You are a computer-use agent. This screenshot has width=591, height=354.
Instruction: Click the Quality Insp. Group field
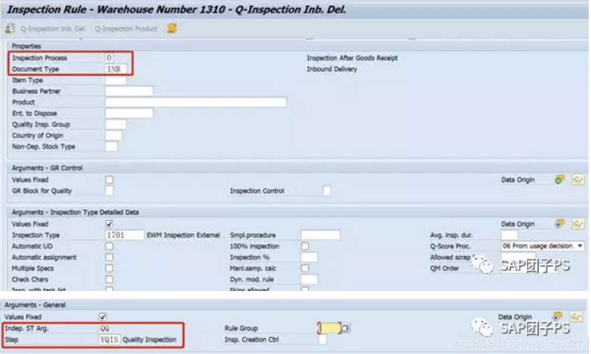click(x=116, y=124)
